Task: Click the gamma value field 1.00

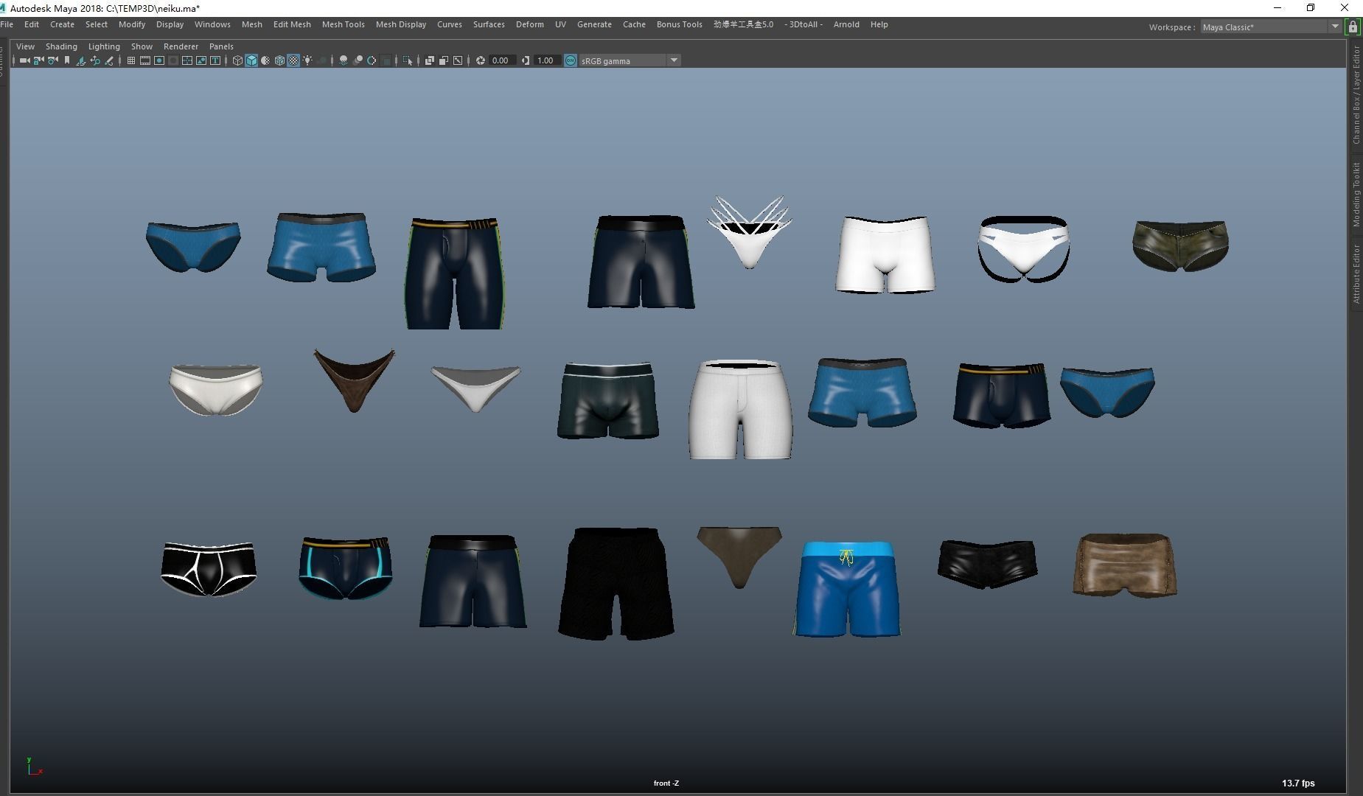Action: pyautogui.click(x=547, y=60)
